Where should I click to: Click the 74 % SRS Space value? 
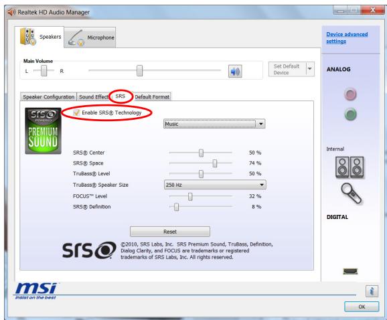click(255, 163)
